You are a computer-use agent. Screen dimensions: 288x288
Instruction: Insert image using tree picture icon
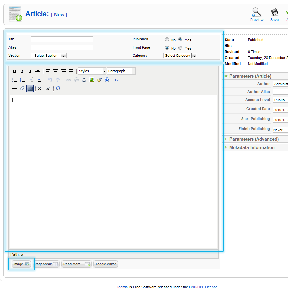pyautogui.click(x=92, y=80)
